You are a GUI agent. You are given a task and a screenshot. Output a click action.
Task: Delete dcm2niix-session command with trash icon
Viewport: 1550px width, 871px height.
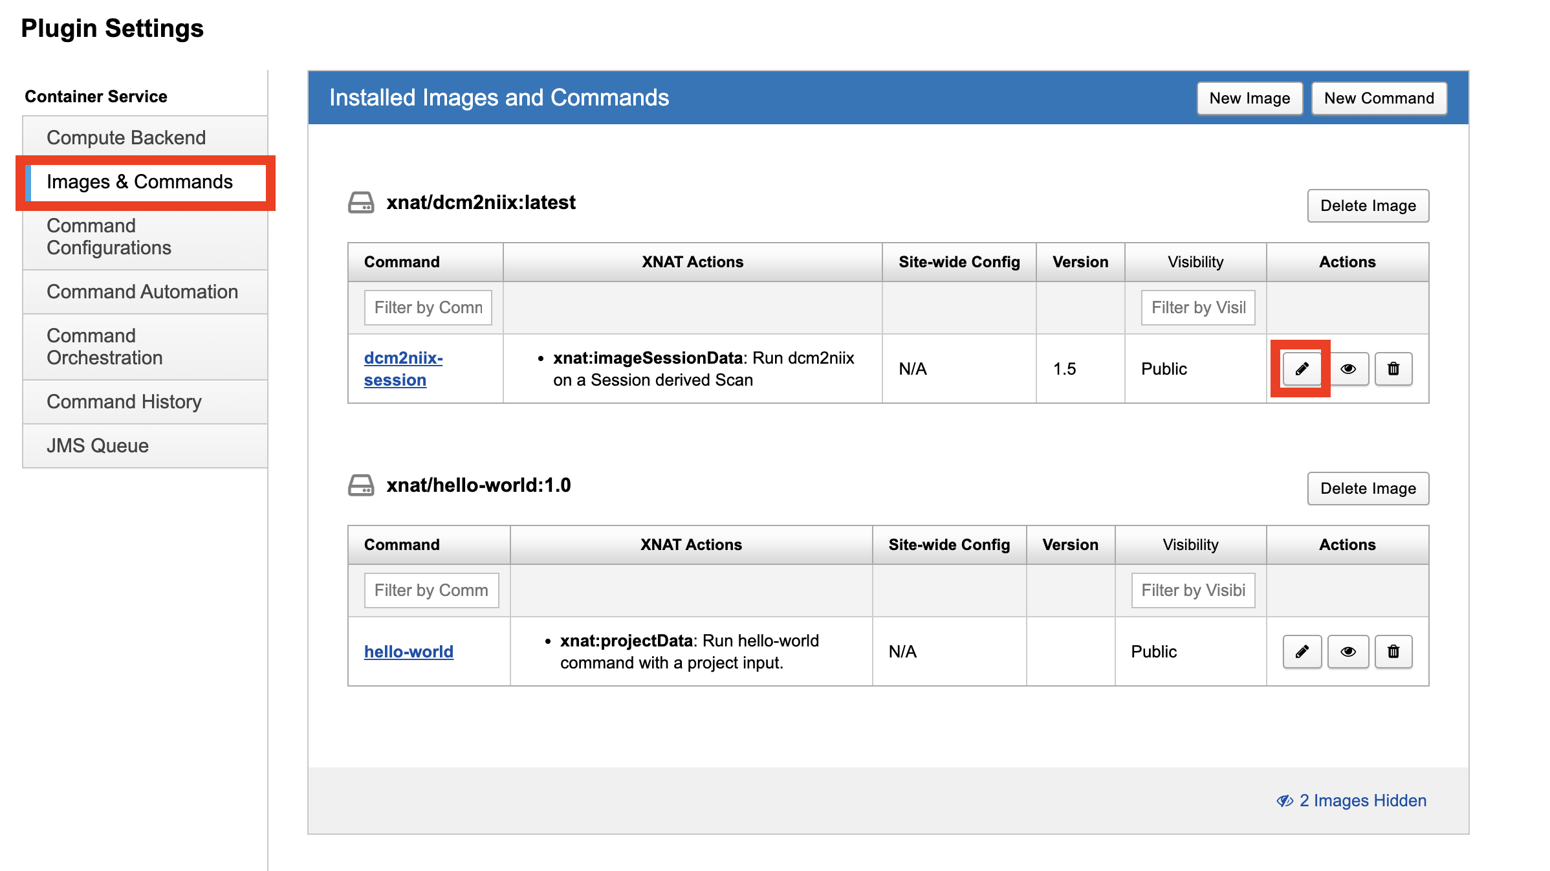pos(1393,369)
